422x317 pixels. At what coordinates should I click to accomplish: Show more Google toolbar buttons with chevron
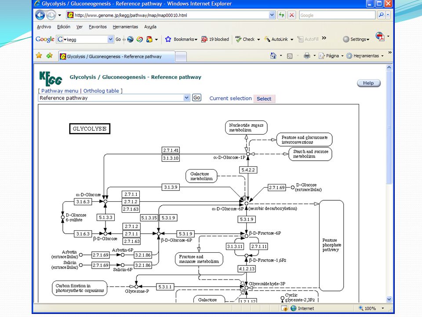click(x=324, y=38)
